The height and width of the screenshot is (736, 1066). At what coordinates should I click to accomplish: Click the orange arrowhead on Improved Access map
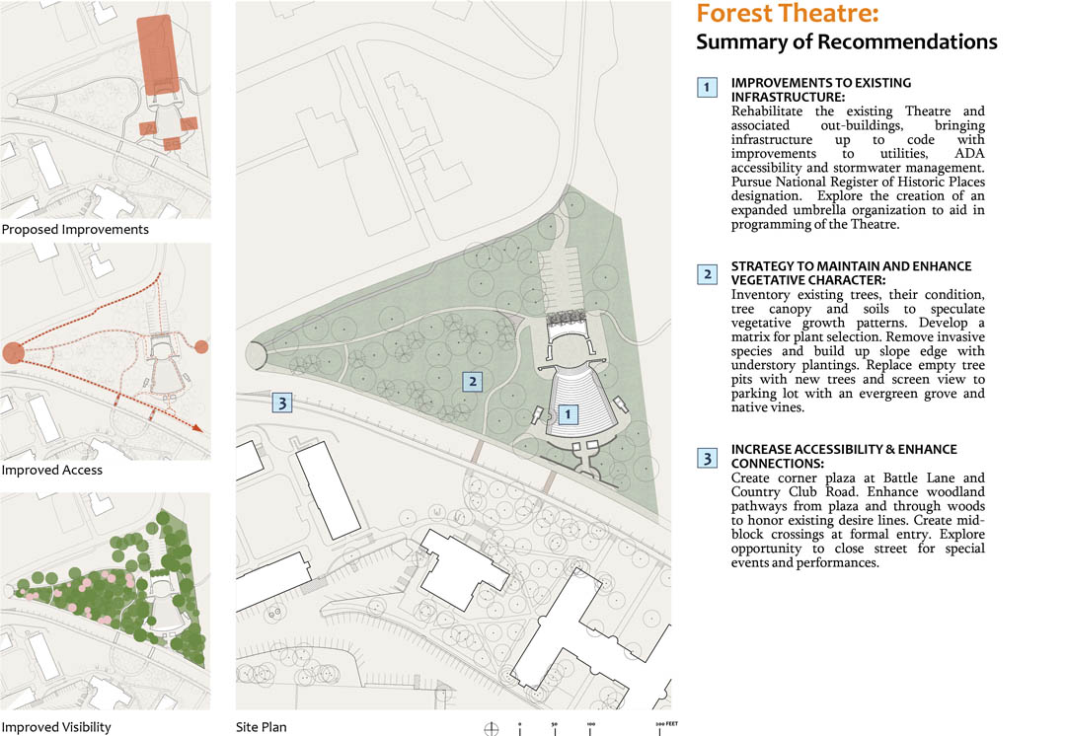pos(197,427)
